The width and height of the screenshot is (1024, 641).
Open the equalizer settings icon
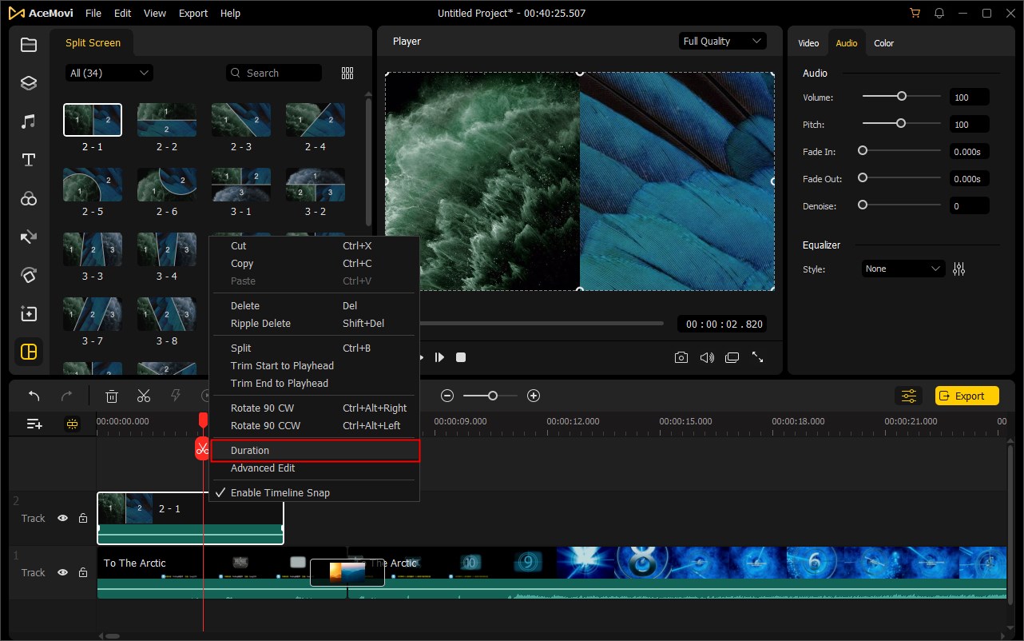click(x=959, y=269)
